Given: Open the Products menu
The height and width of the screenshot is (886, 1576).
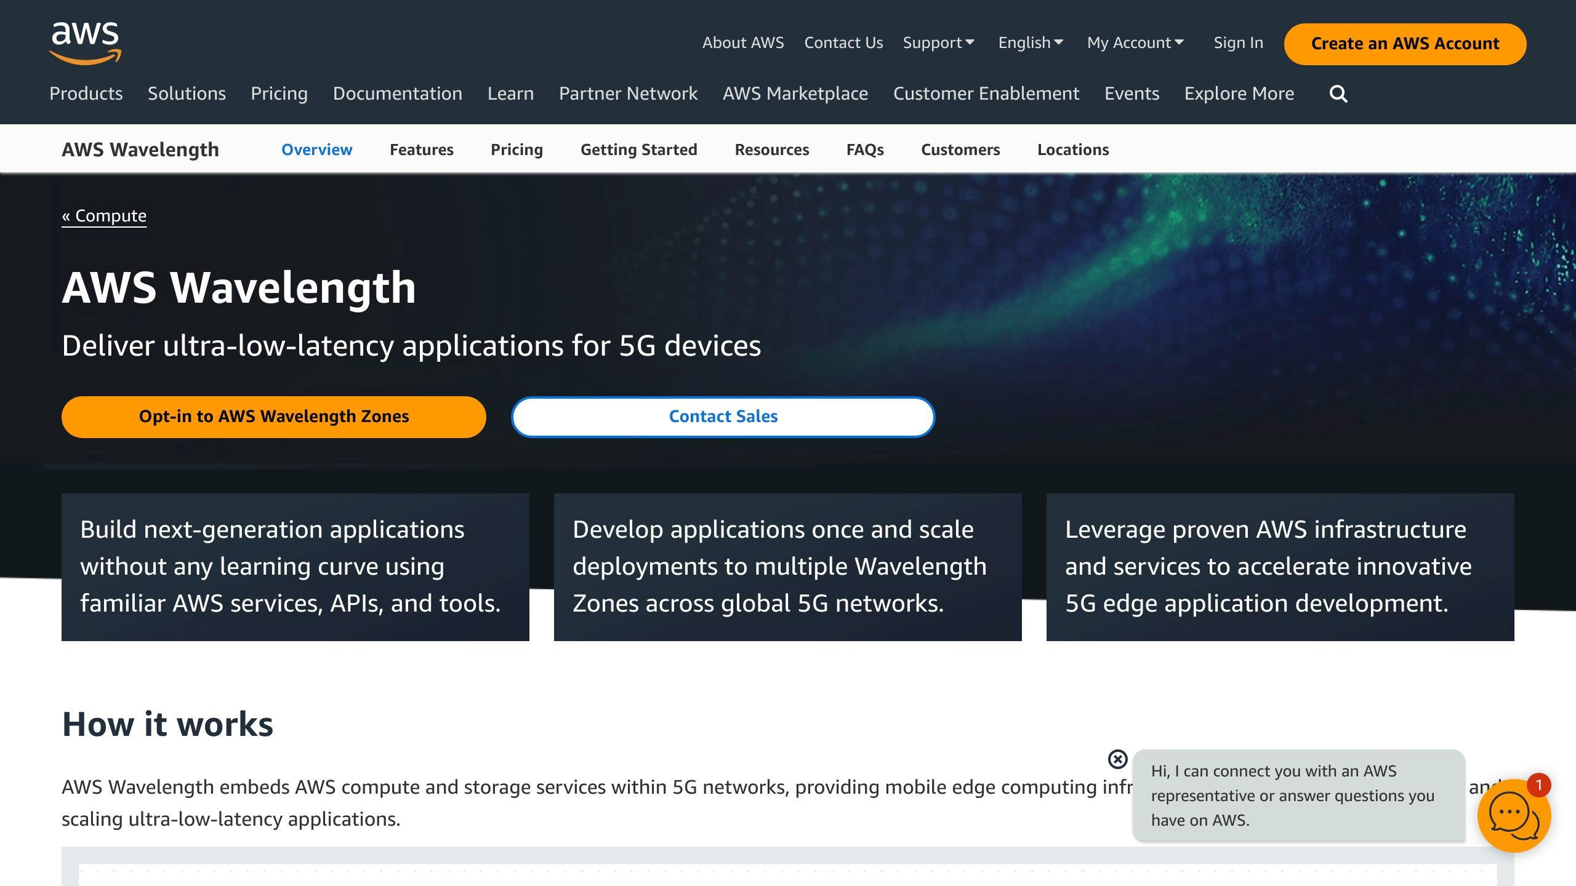Looking at the screenshot, I should [x=86, y=94].
